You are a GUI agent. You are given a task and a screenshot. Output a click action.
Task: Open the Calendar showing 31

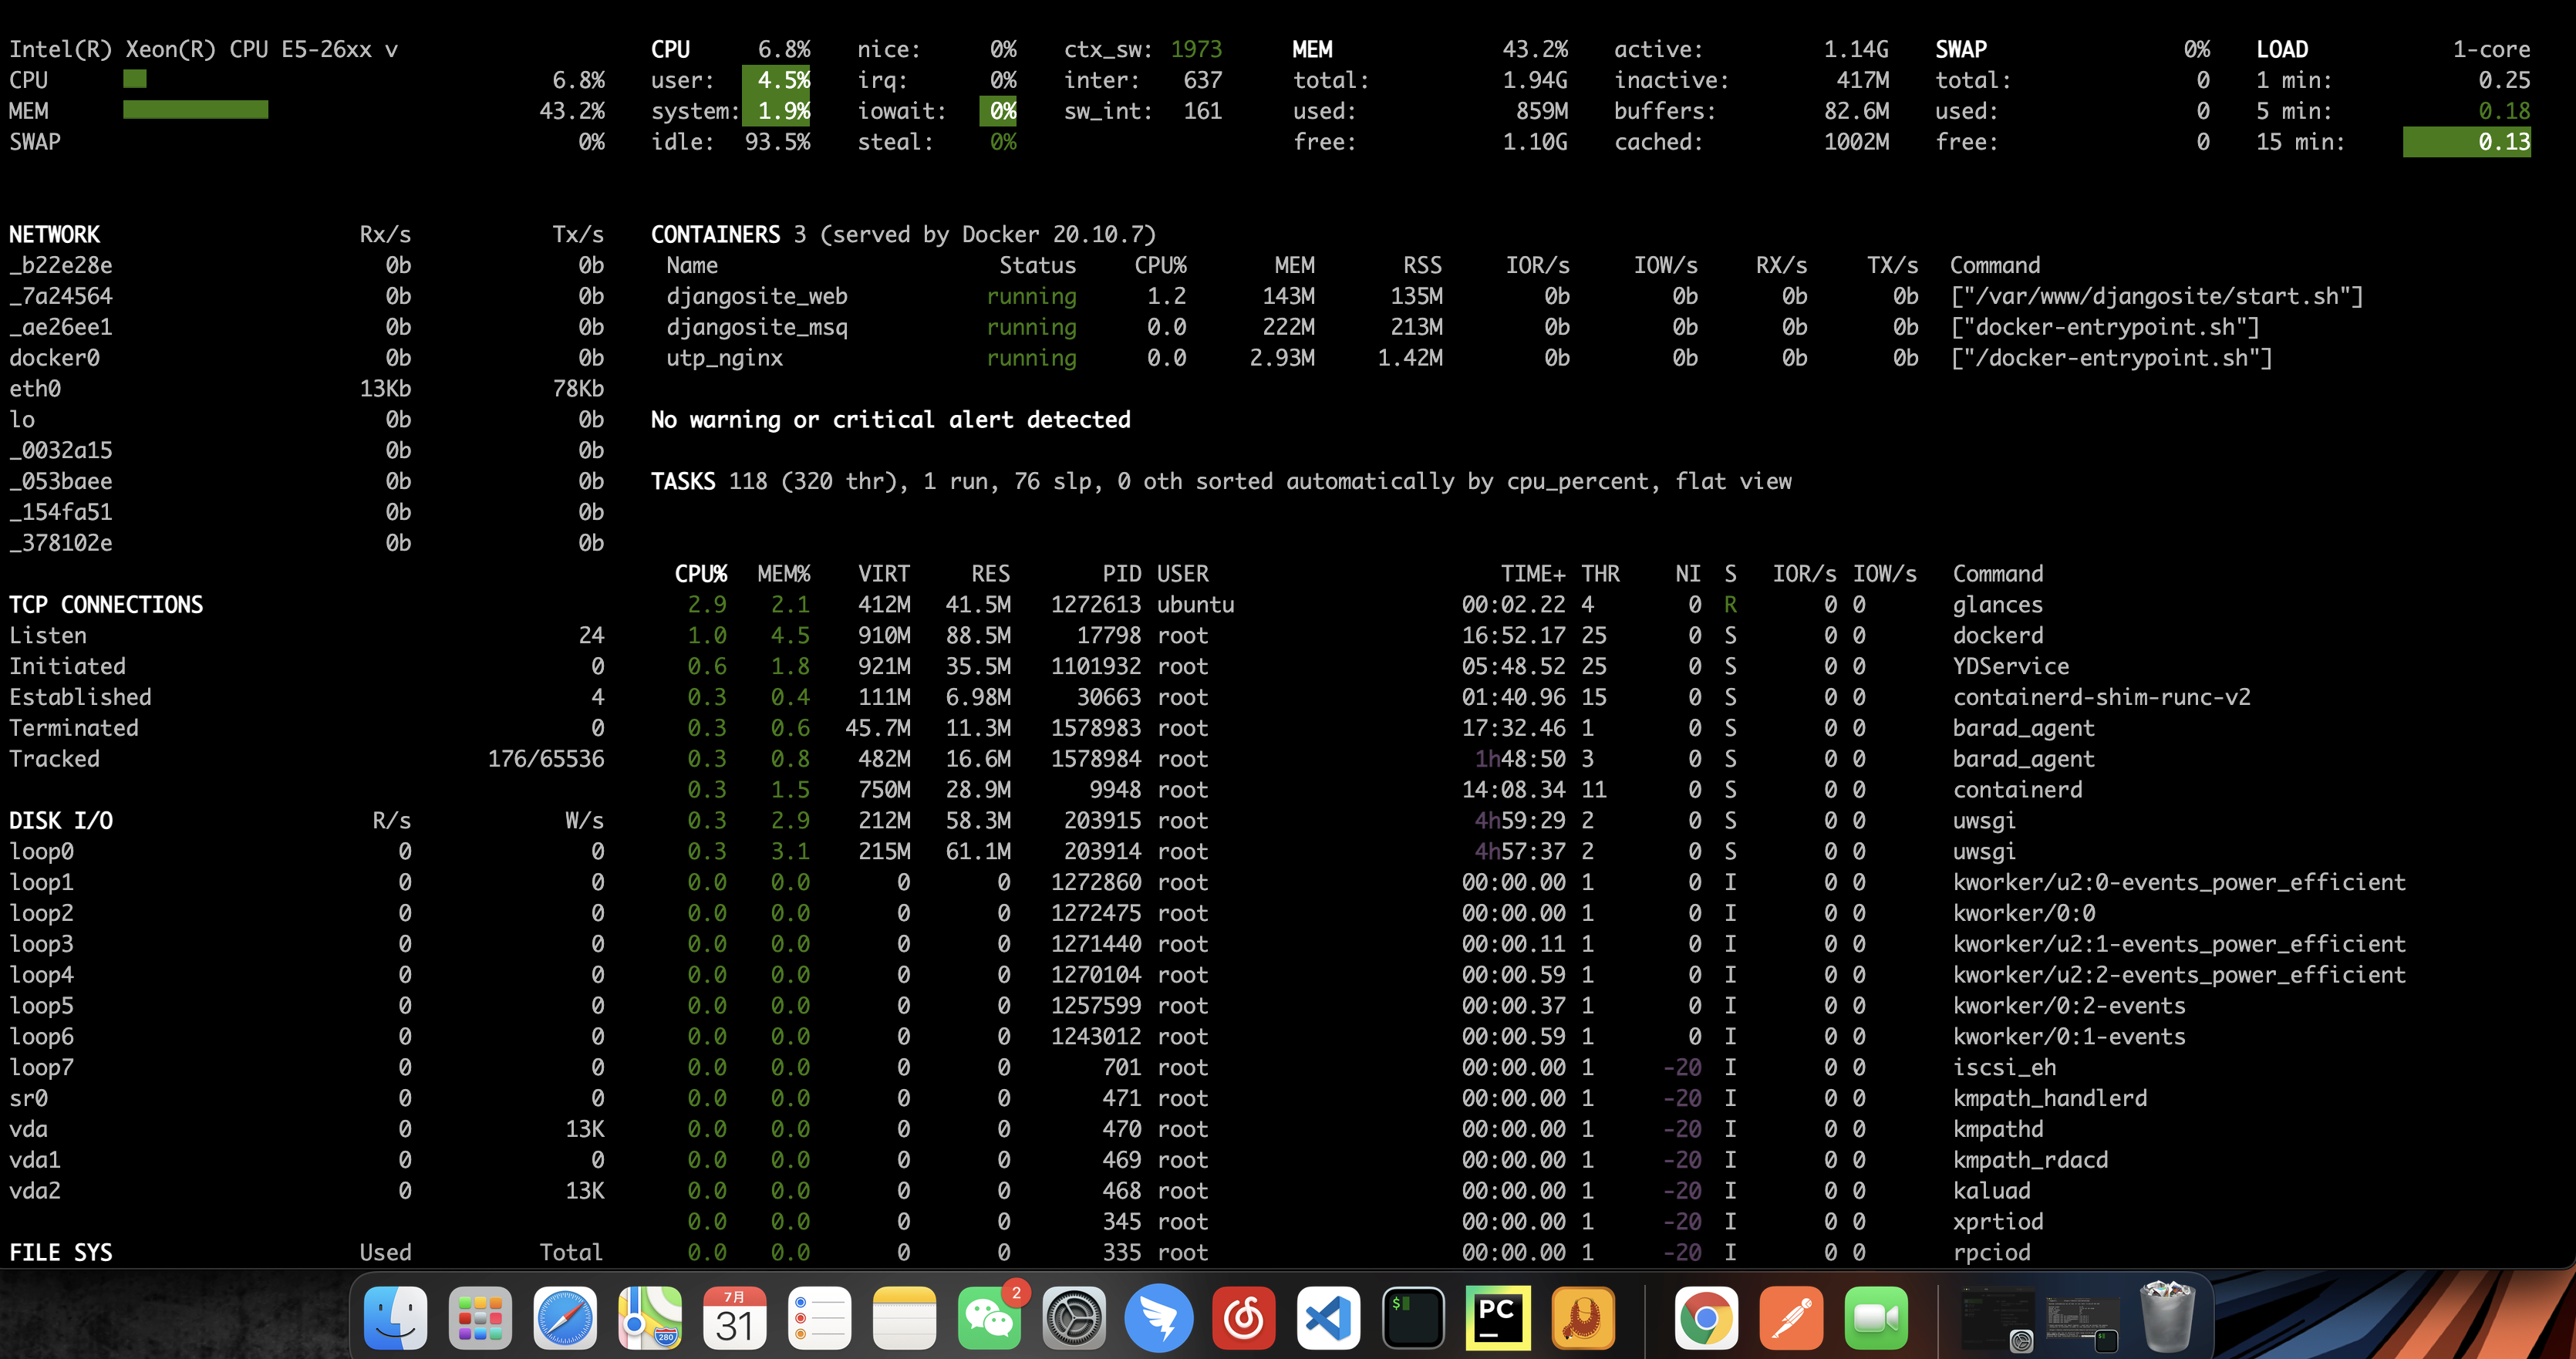click(x=734, y=1318)
